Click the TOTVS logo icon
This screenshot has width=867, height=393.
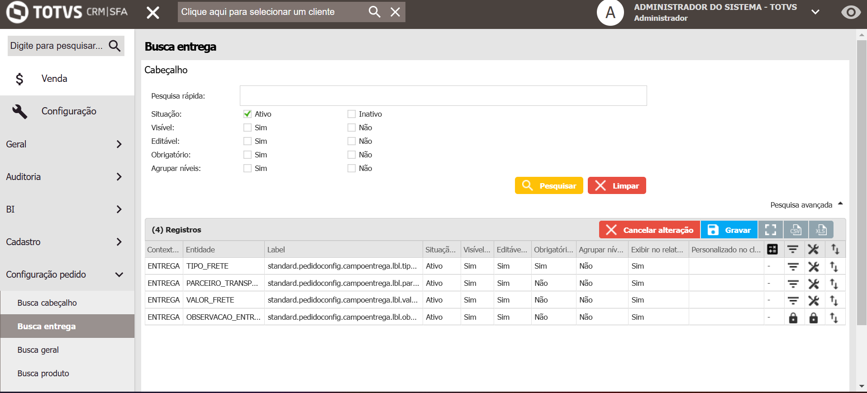pyautogui.click(x=17, y=12)
